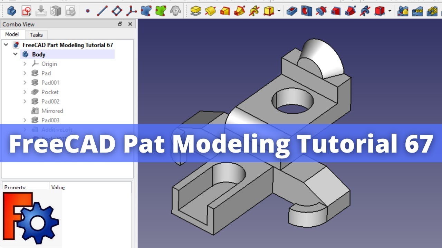Expand the Pad002 tree item
Viewport: 442px width, 248px height.
click(25, 101)
